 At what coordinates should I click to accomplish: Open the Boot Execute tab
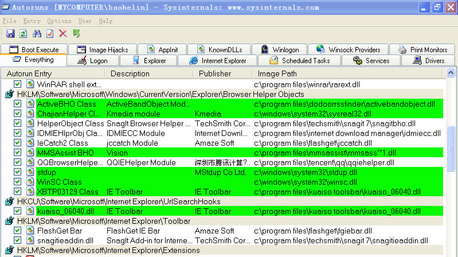pyautogui.click(x=34, y=49)
